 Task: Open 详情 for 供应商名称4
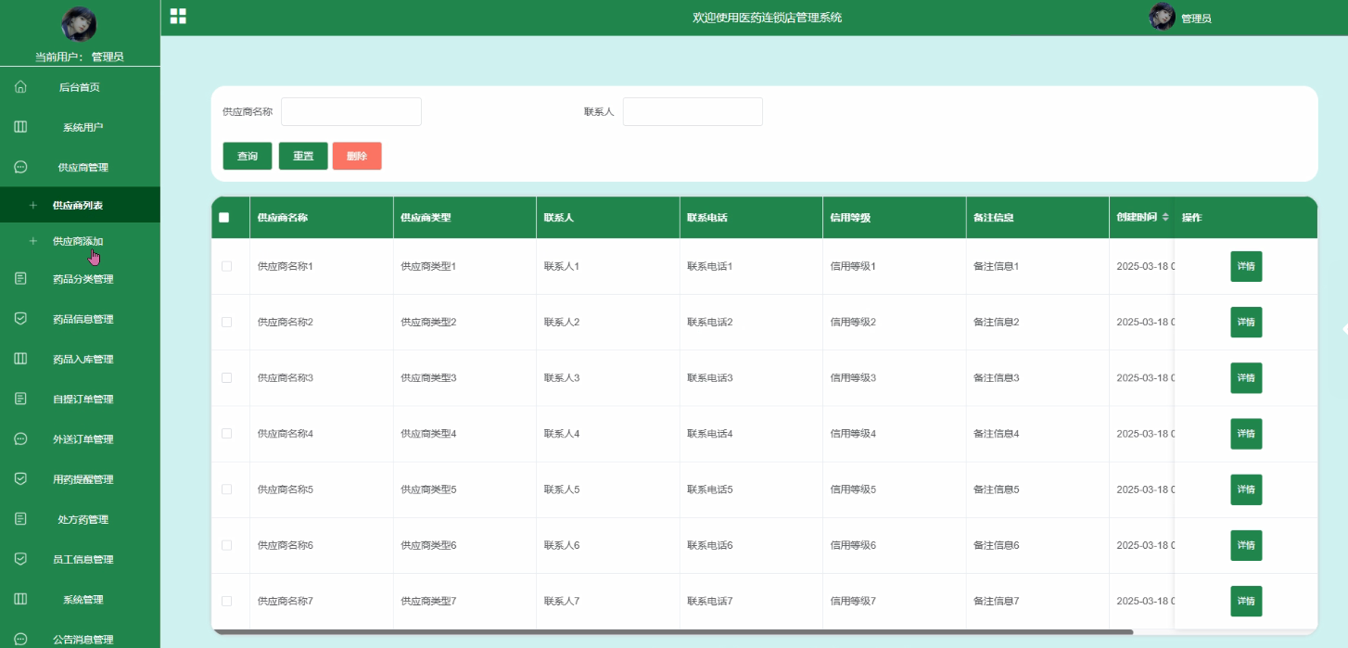[x=1246, y=433]
